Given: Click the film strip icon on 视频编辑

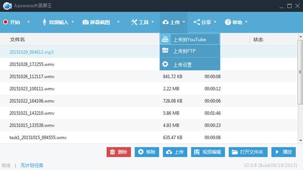Looking at the screenshot, I should 197,152.
